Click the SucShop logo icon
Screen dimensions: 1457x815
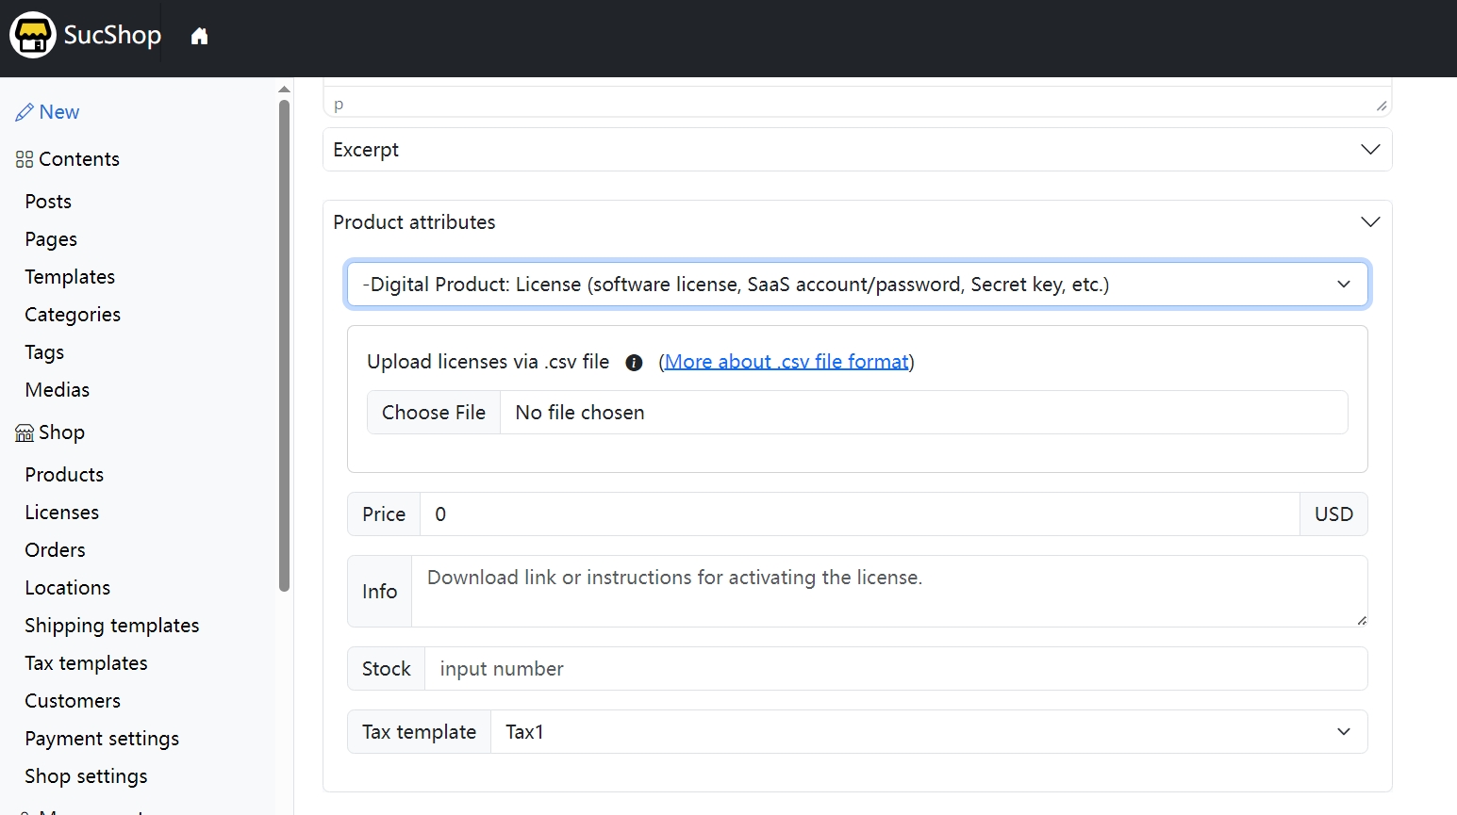[33, 36]
